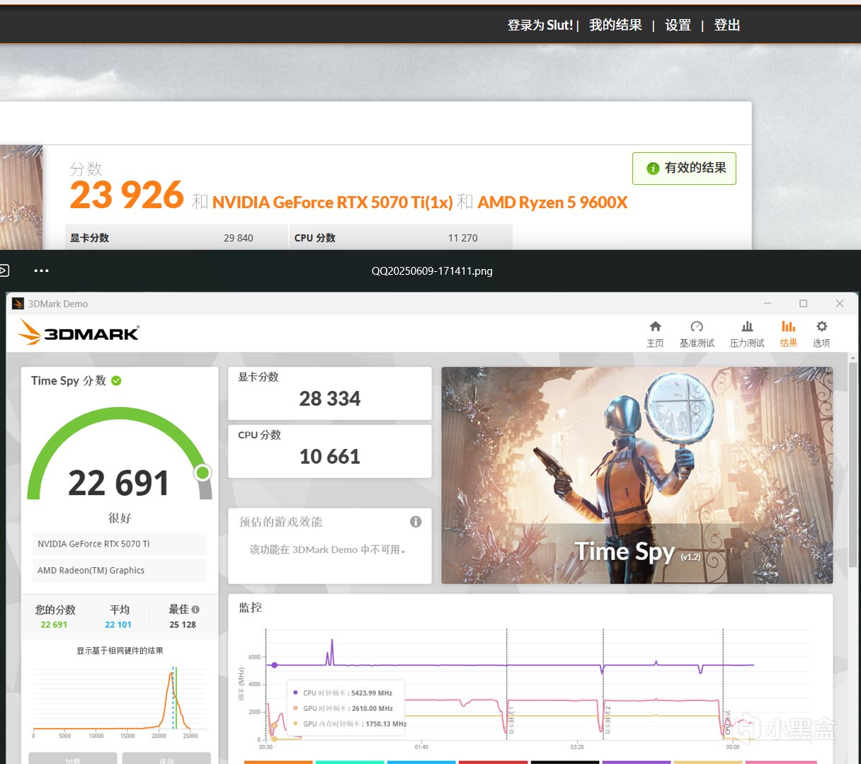Click the website 显卡分数 29 840 row
The height and width of the screenshot is (764, 861).
coord(176,238)
